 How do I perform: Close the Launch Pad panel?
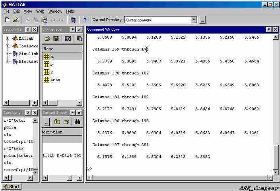[35, 29]
